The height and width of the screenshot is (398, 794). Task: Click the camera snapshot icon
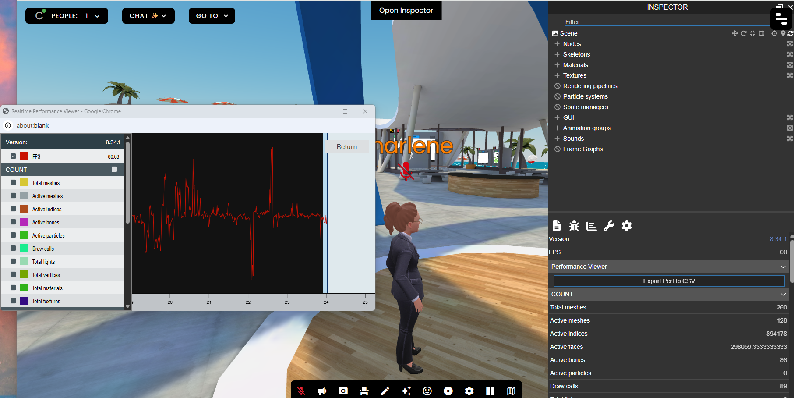coord(343,391)
